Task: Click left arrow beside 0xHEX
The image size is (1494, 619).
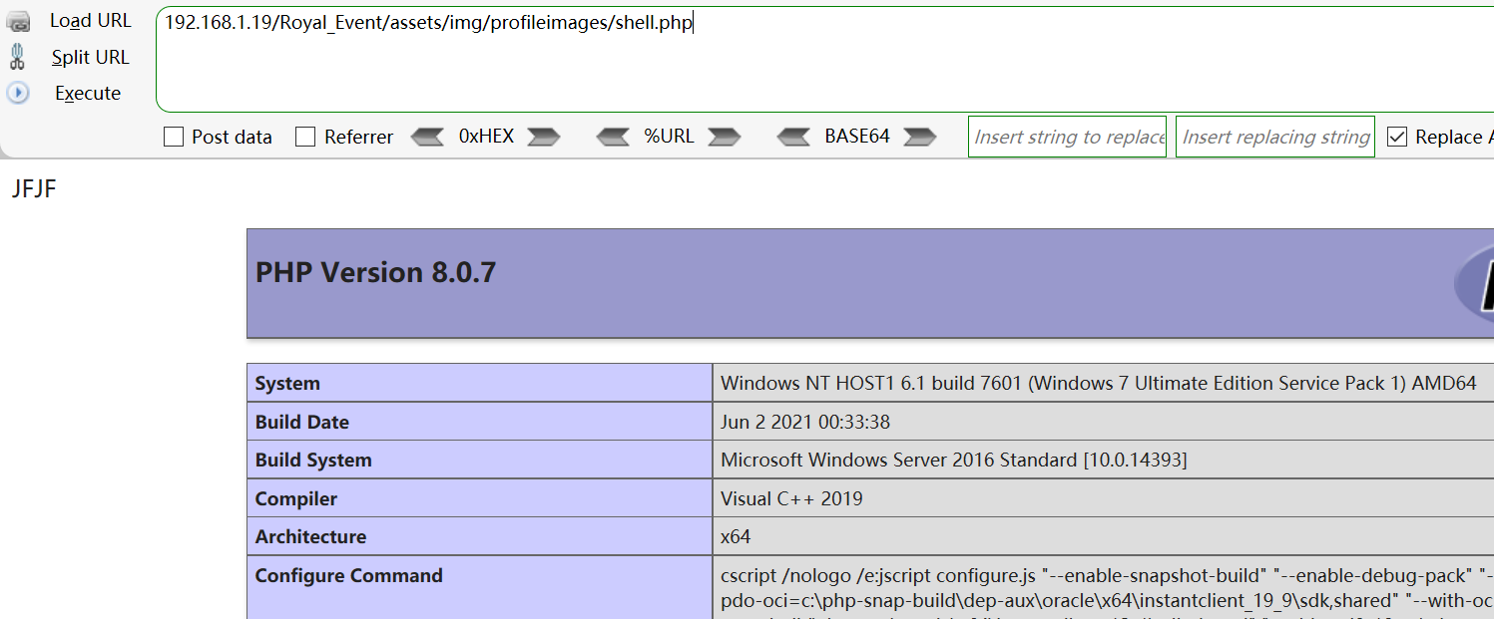Action: 427,137
